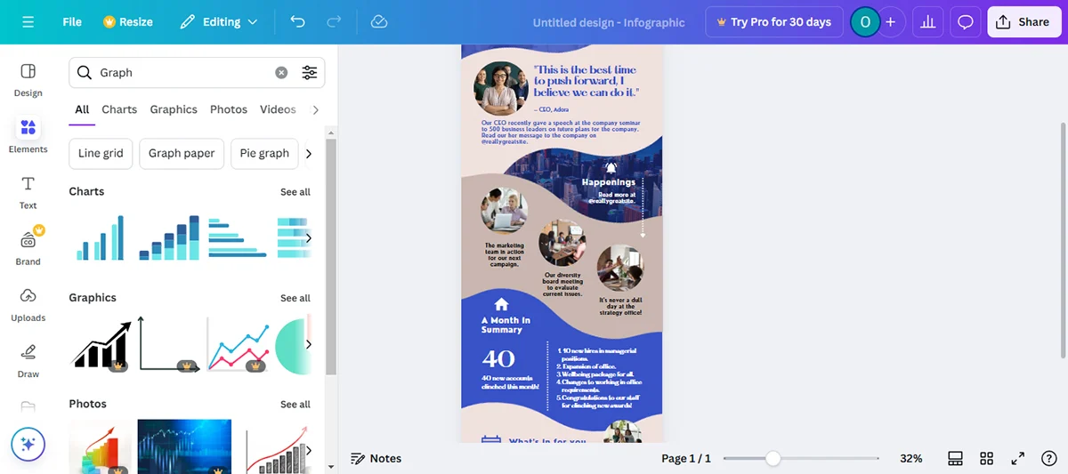
Task: Add the empty axis graphic
Action: [x=167, y=343]
